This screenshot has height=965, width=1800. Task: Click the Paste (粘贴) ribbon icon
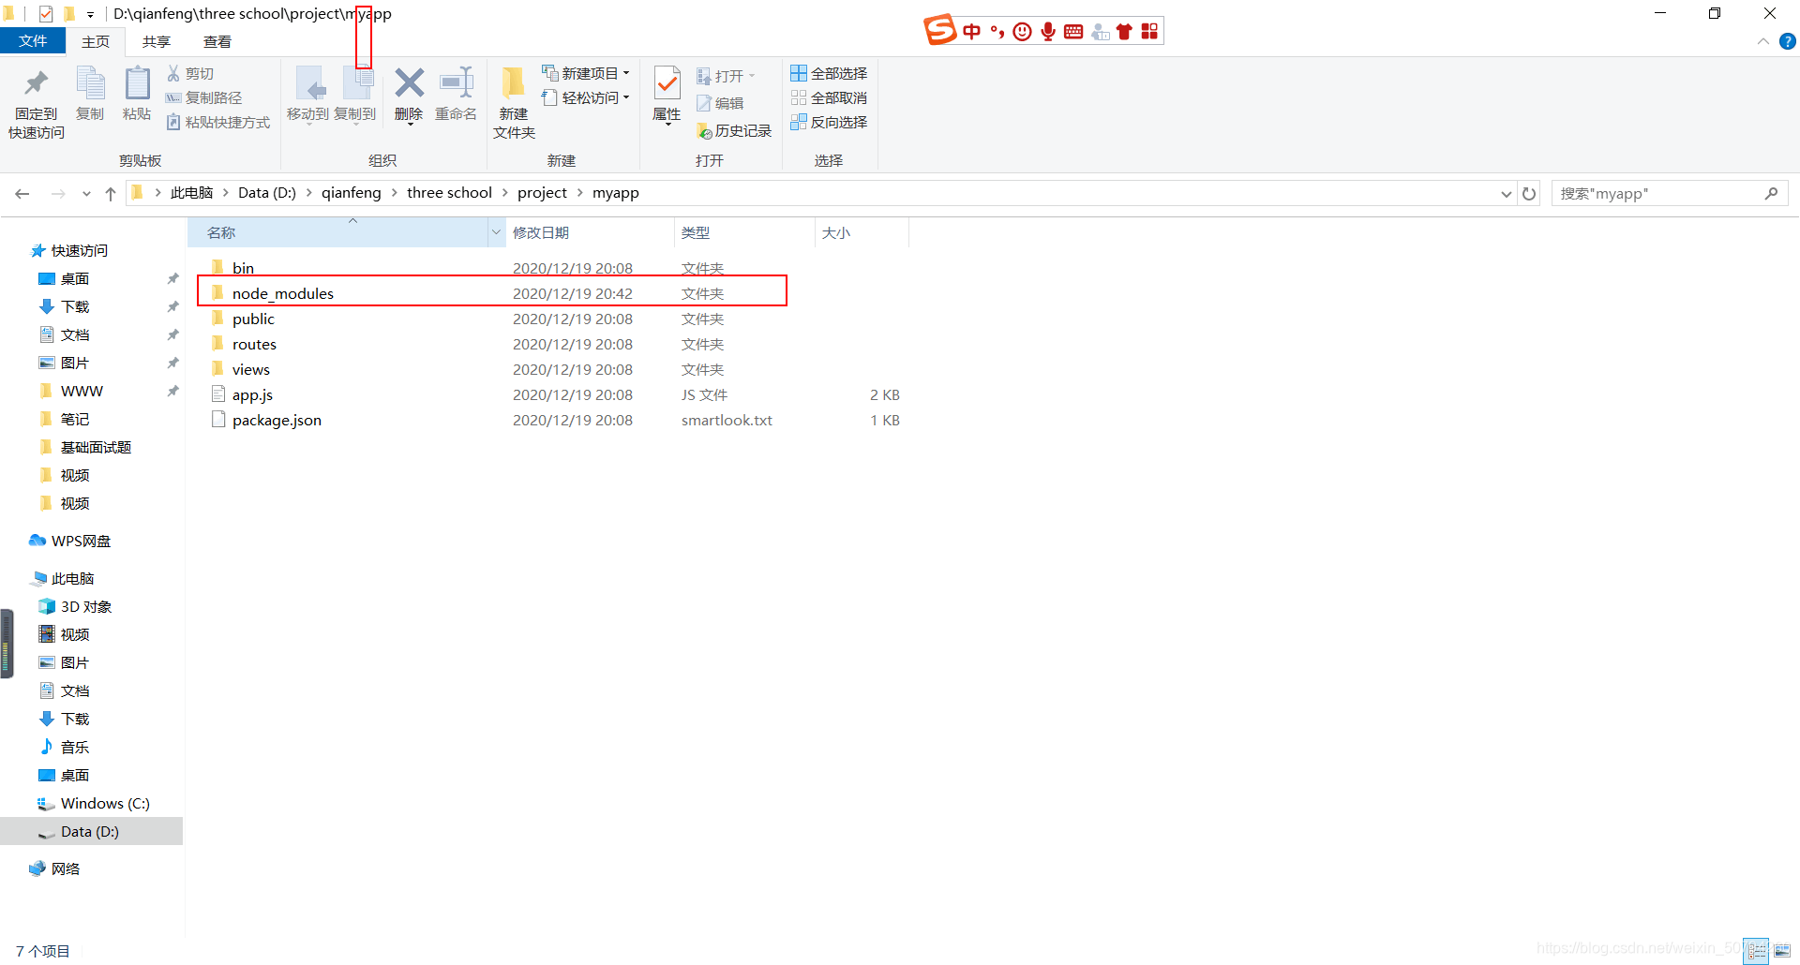[137, 83]
